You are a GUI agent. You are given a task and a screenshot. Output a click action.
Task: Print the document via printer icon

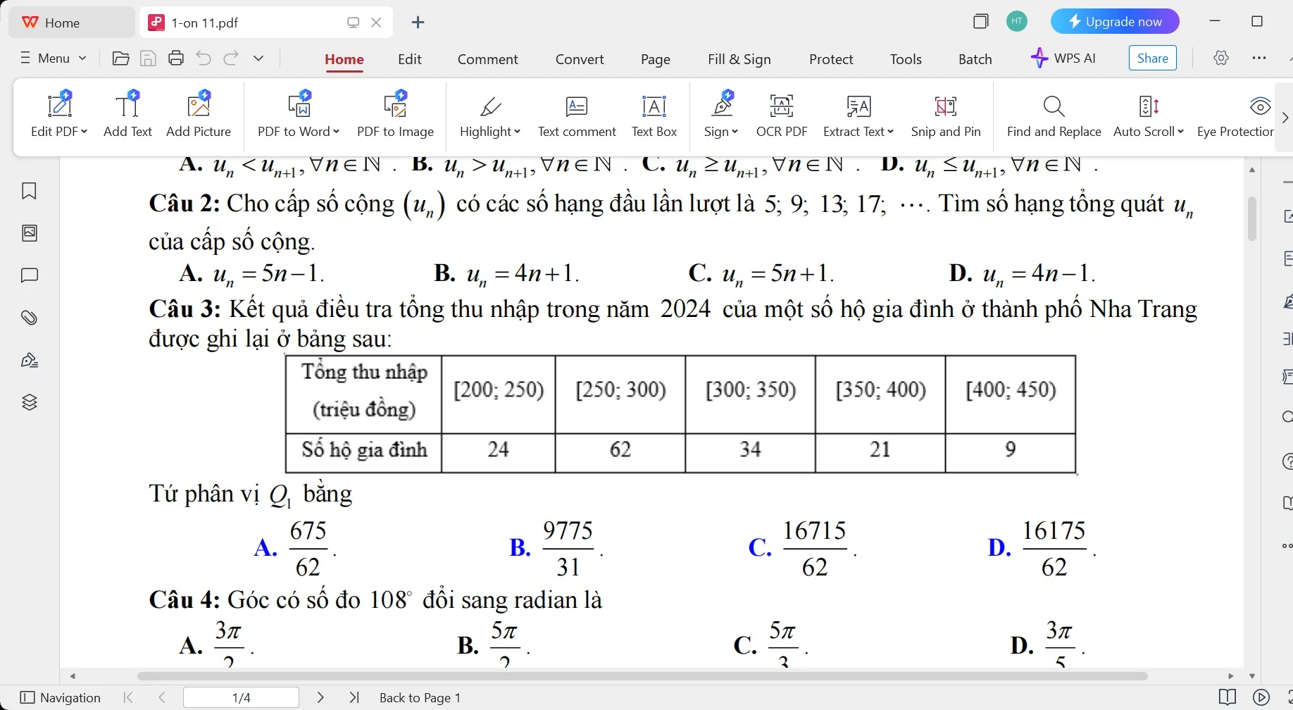pyautogui.click(x=176, y=58)
